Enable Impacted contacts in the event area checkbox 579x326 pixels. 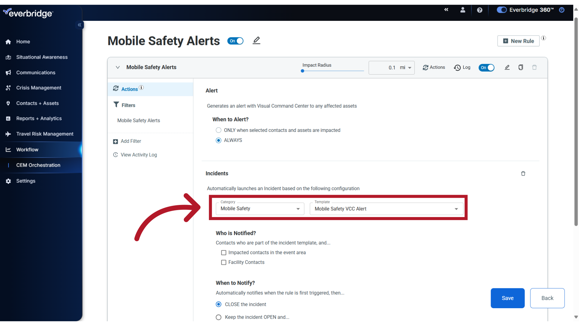point(223,252)
